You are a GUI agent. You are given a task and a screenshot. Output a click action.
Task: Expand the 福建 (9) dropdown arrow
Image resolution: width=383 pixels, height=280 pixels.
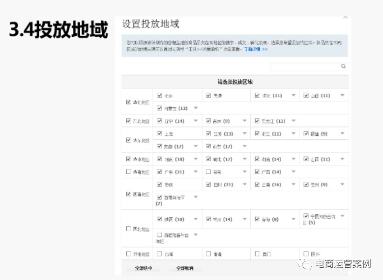[x=342, y=133]
